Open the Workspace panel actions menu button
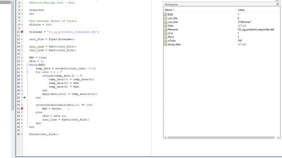 tap(278, 4)
